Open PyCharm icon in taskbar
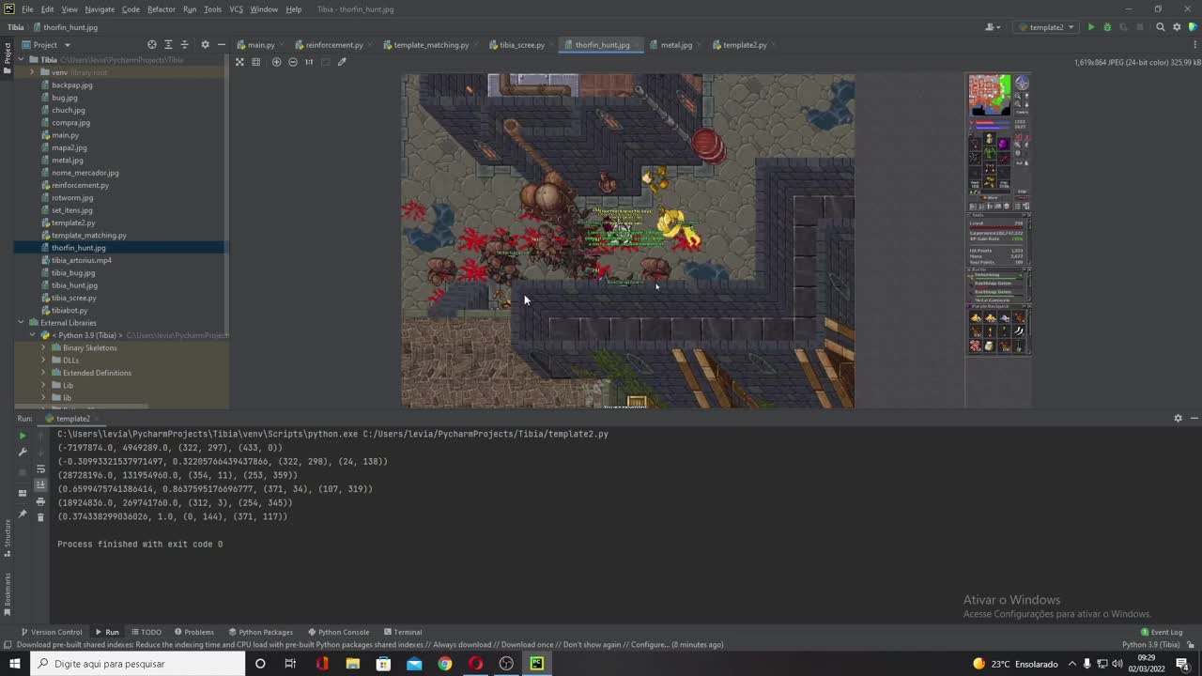This screenshot has height=676, width=1202. tap(537, 664)
